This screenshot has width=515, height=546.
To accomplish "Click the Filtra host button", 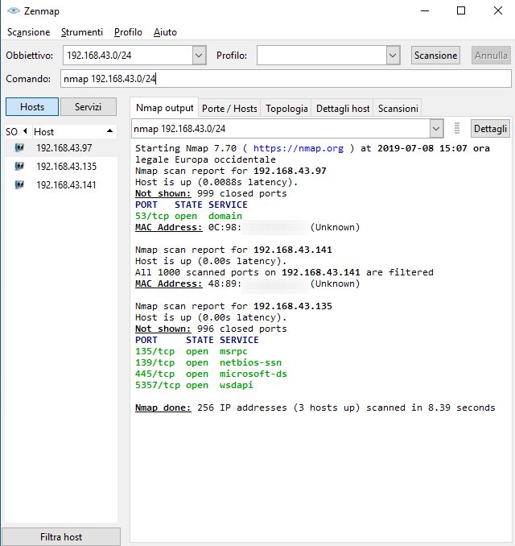I will [x=61, y=536].
